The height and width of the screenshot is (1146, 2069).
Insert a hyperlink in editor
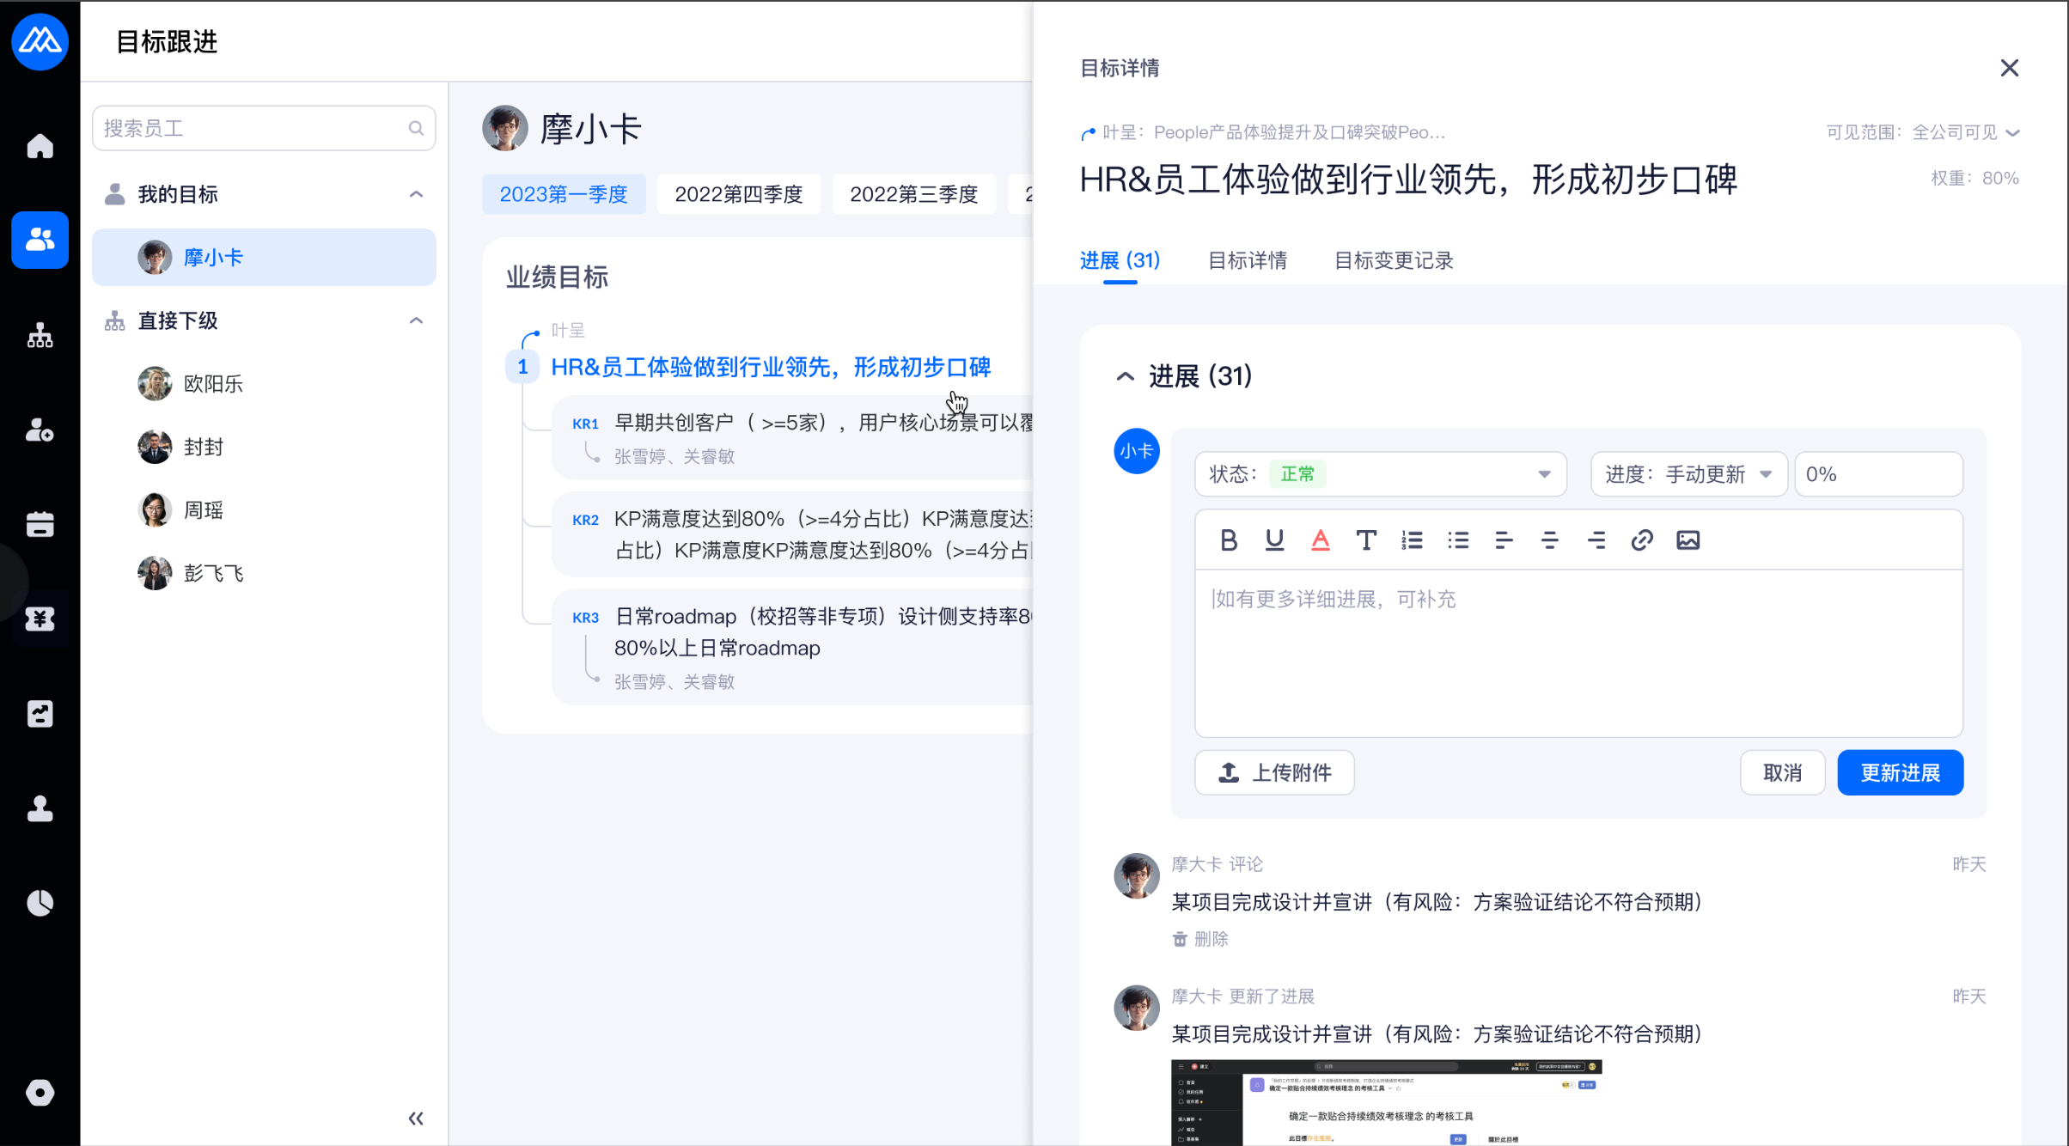pyautogui.click(x=1642, y=540)
